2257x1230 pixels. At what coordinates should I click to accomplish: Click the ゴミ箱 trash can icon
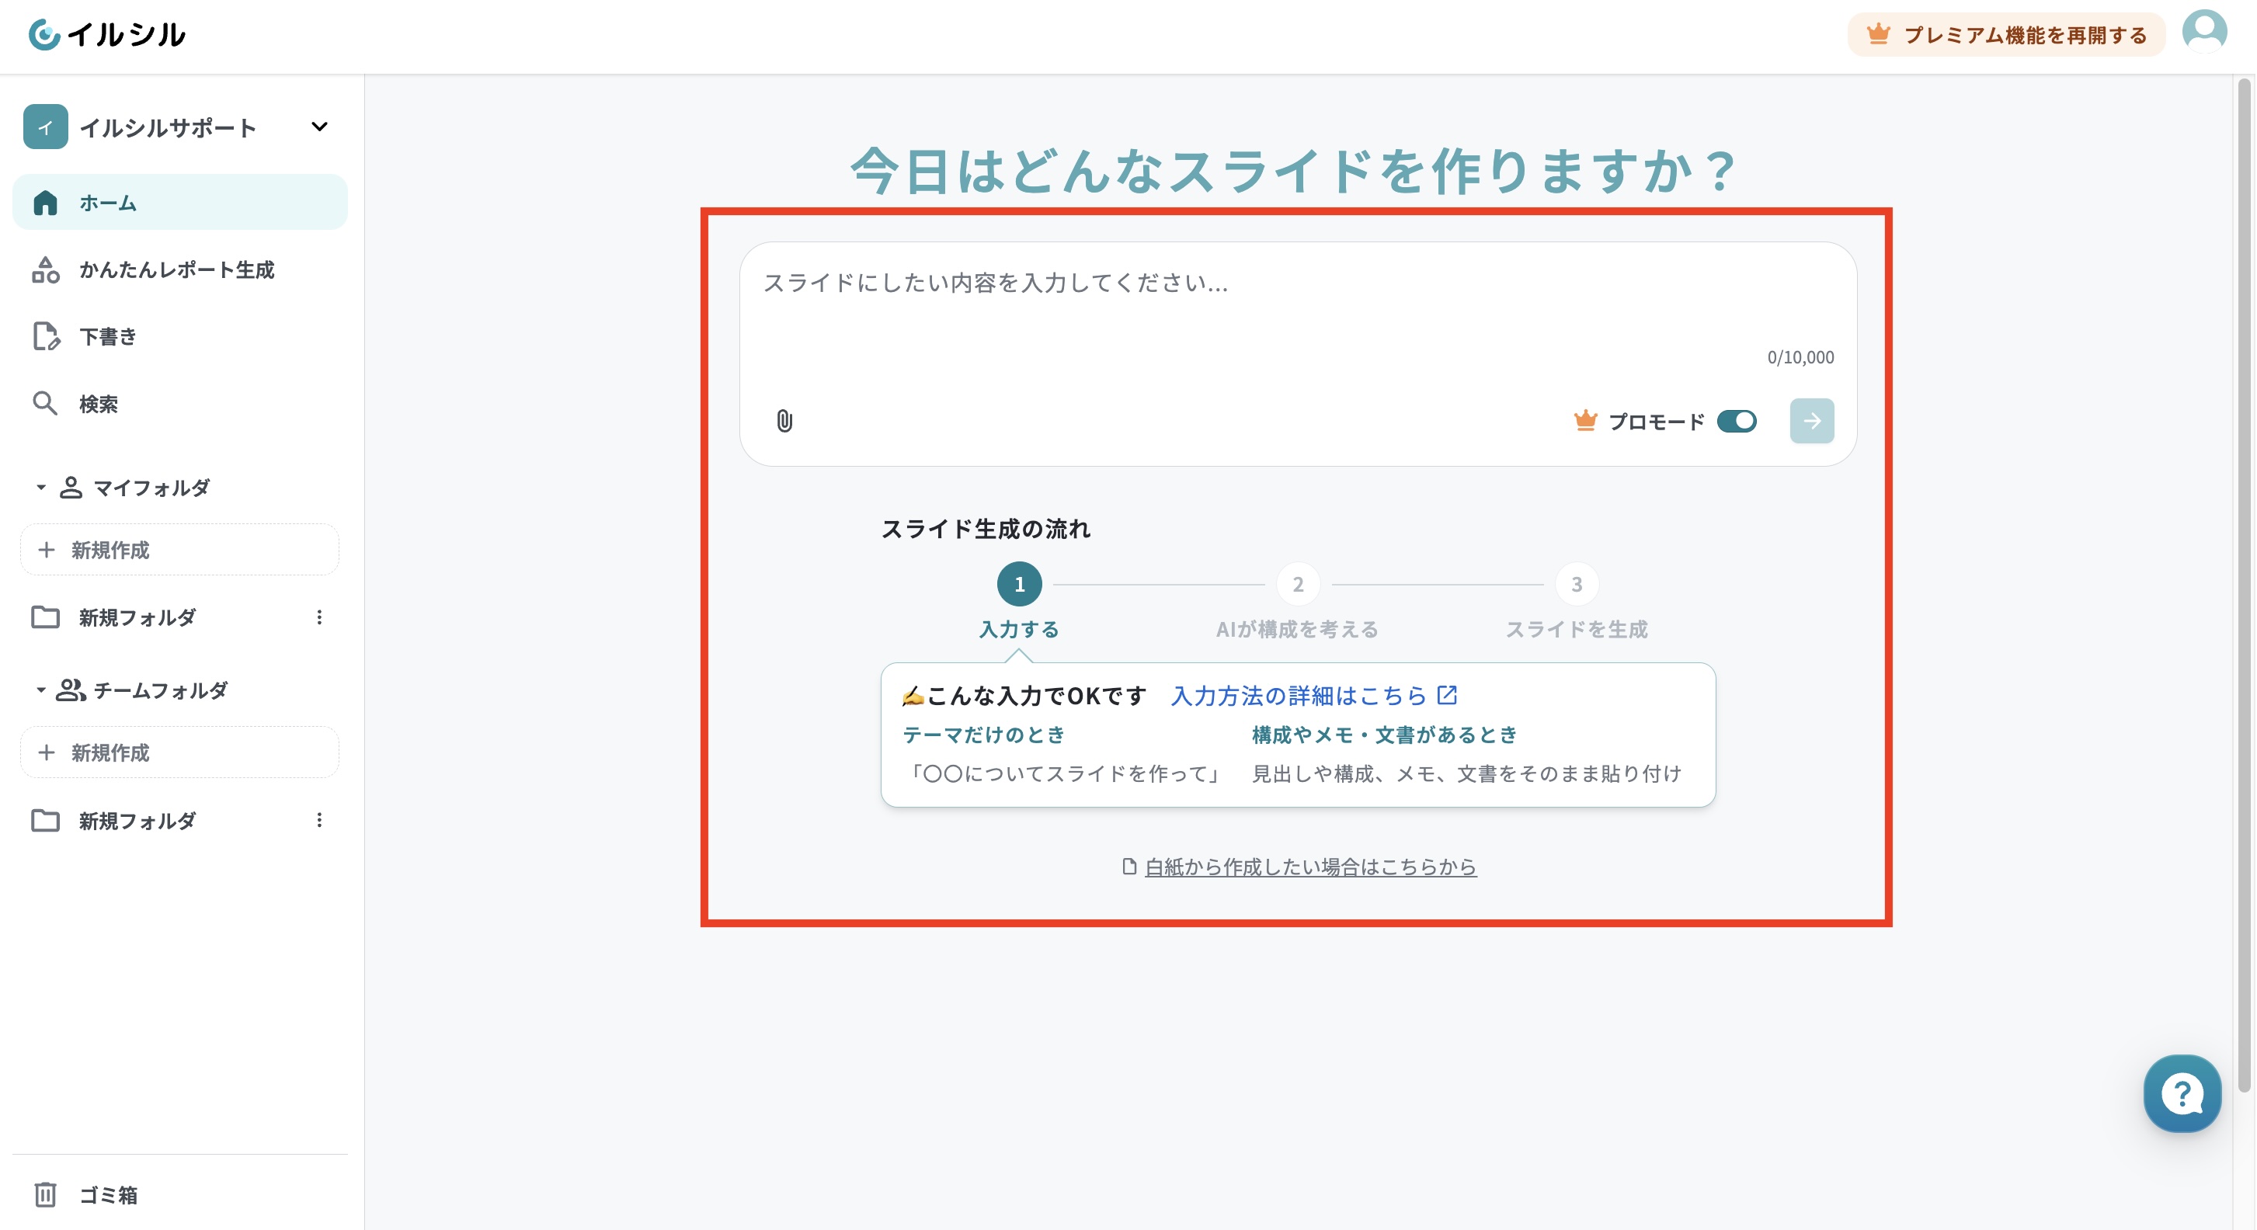[x=46, y=1195]
